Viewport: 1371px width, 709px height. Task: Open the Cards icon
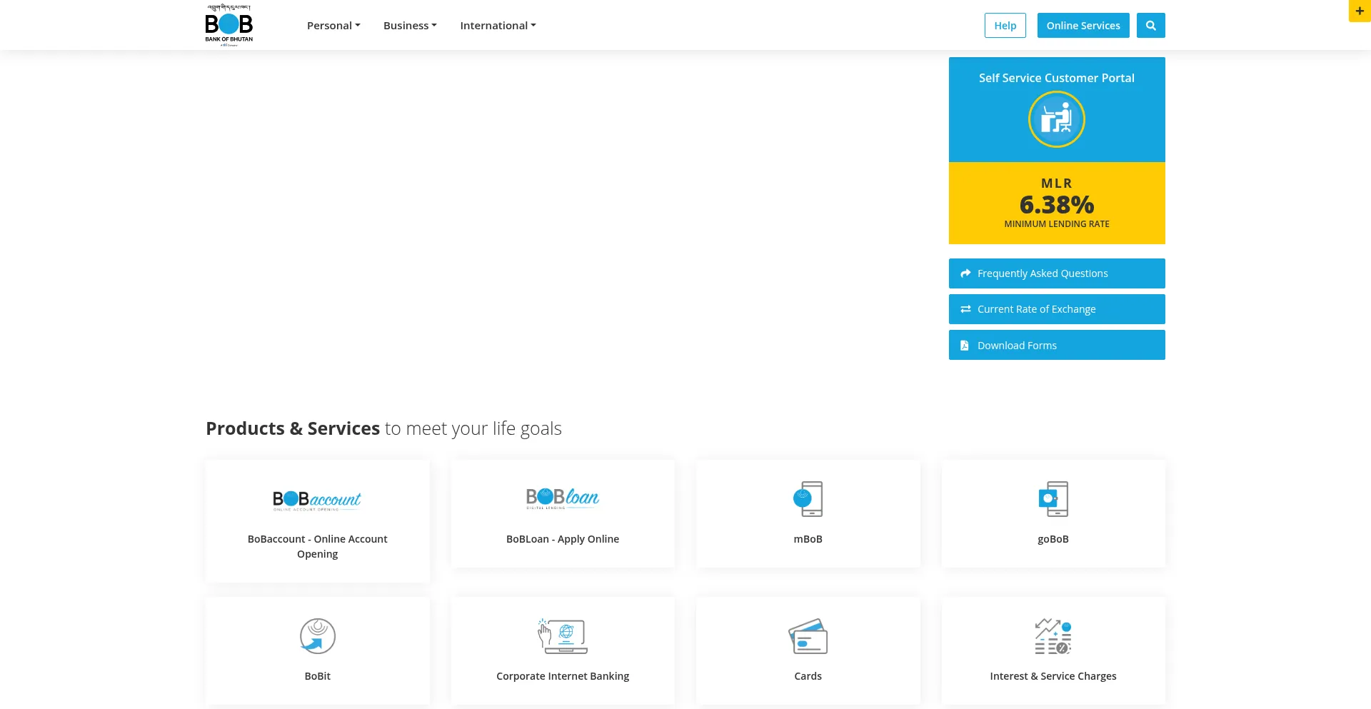[808, 635]
